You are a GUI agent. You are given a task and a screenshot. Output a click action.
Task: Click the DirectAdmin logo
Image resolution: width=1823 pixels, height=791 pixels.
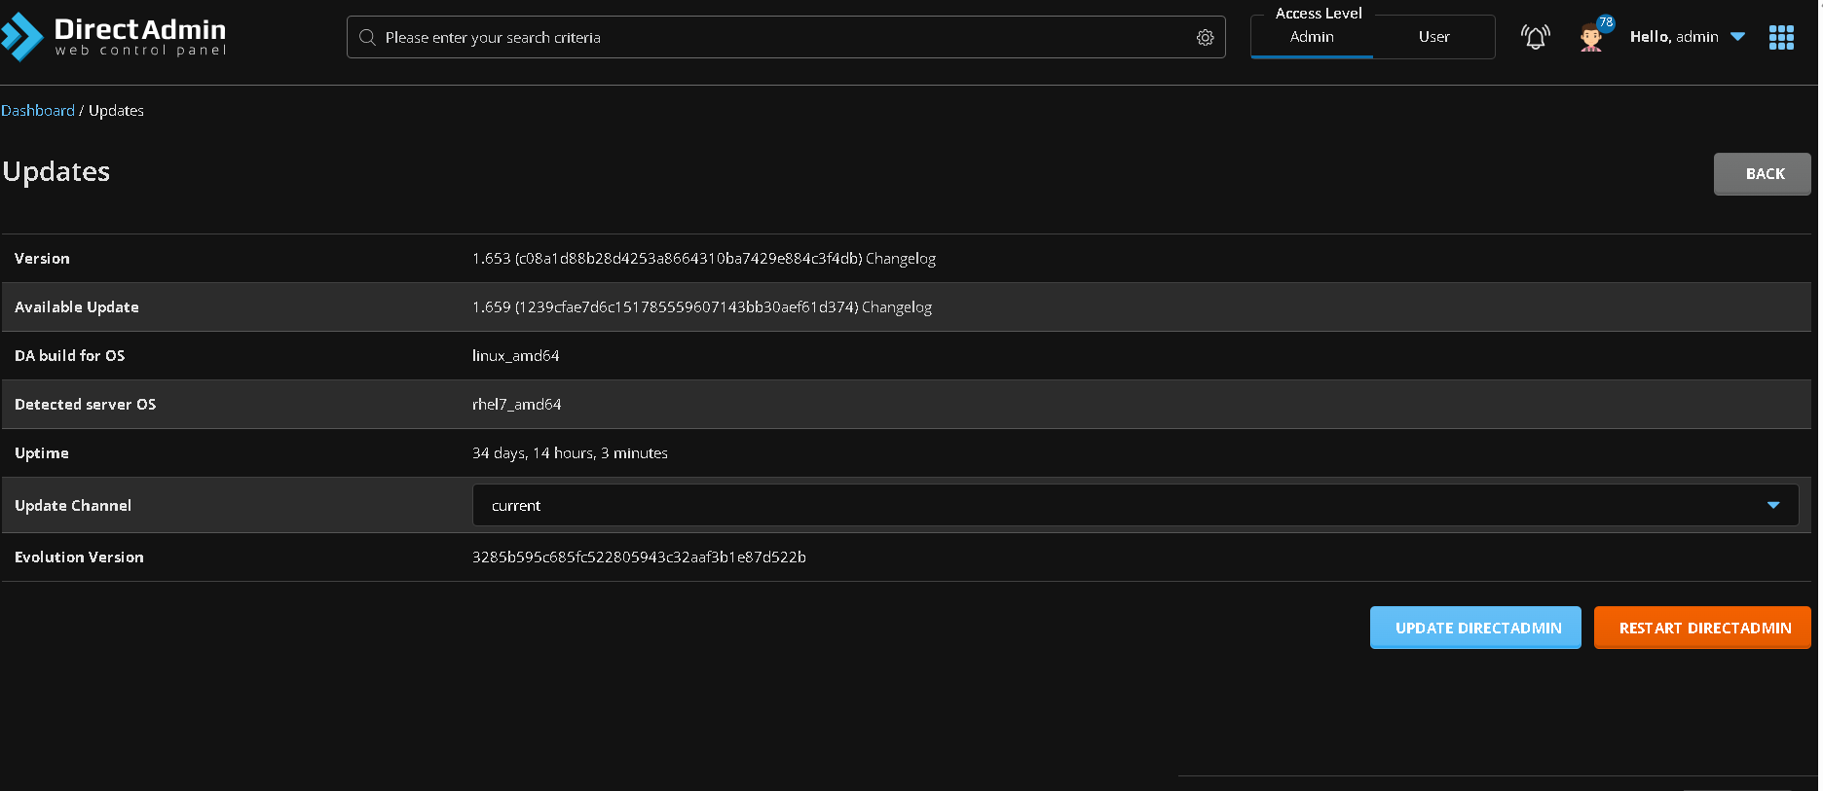pyautogui.click(x=114, y=37)
